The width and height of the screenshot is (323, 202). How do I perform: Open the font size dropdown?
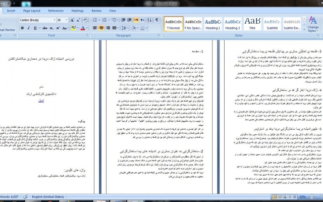tap(66, 20)
